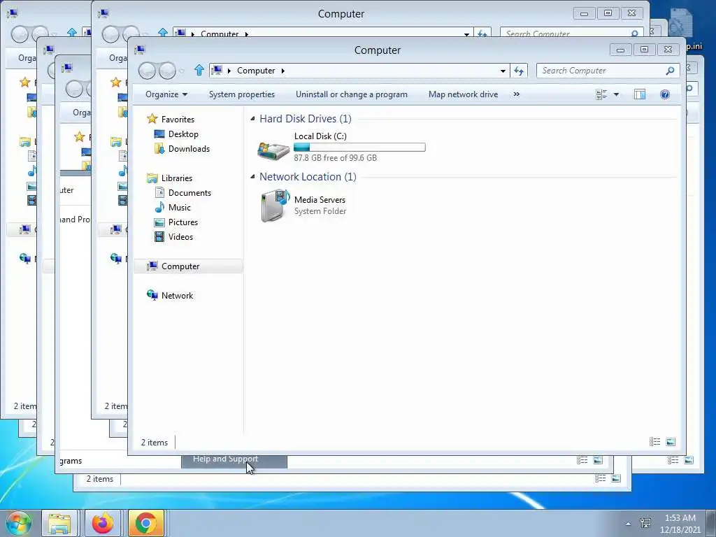Open Help with the blue question mark
The image size is (716, 537).
point(665,94)
